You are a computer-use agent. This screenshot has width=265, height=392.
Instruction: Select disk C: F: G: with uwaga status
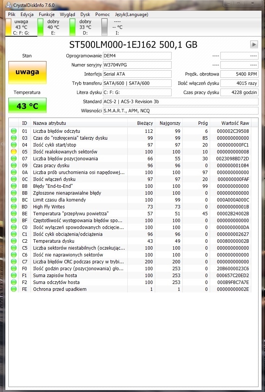click(x=21, y=27)
